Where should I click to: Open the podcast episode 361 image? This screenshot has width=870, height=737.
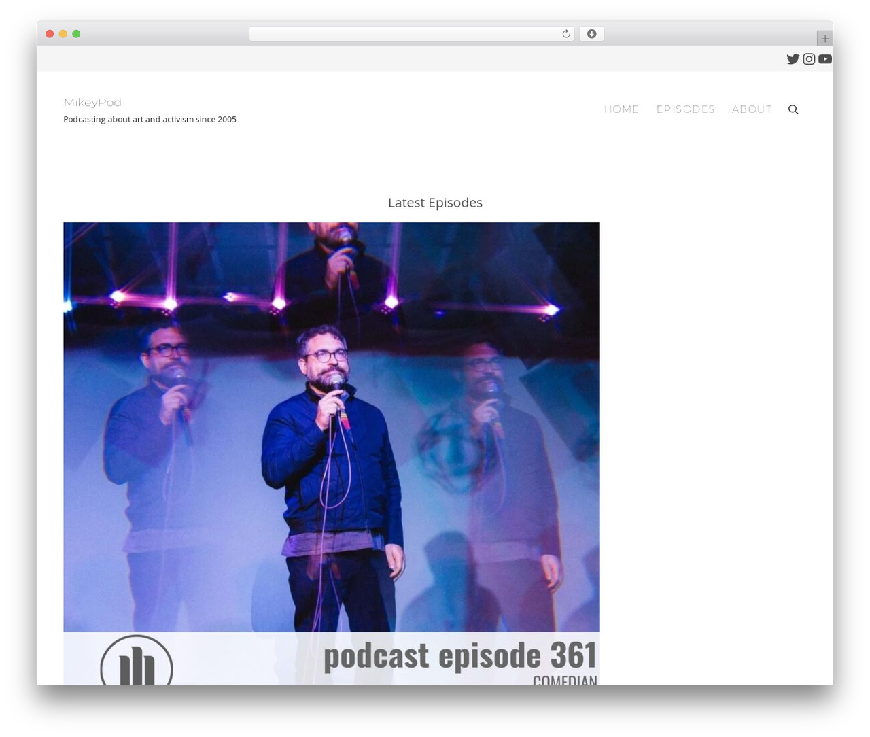coord(332,453)
